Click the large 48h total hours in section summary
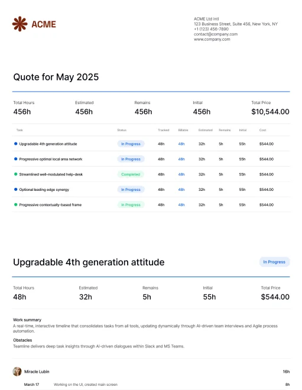Screen dimensions: 302x390 (x=20, y=297)
